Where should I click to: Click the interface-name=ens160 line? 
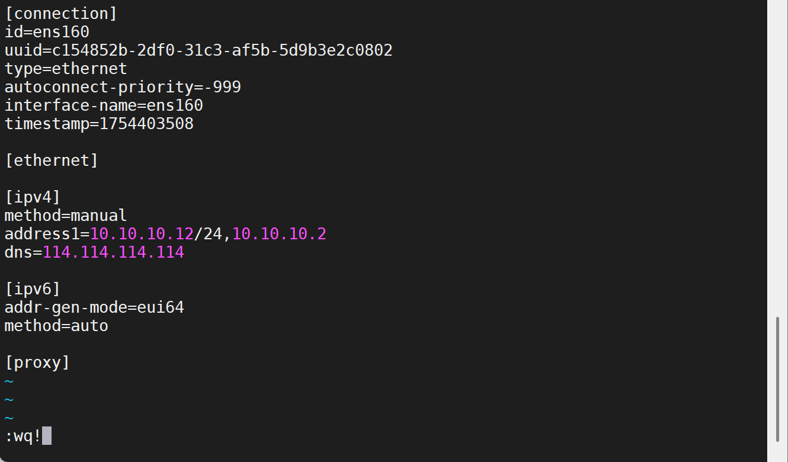coord(104,105)
